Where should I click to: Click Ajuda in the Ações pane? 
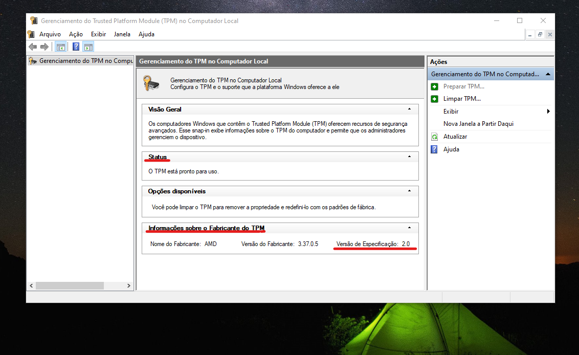[x=451, y=149]
